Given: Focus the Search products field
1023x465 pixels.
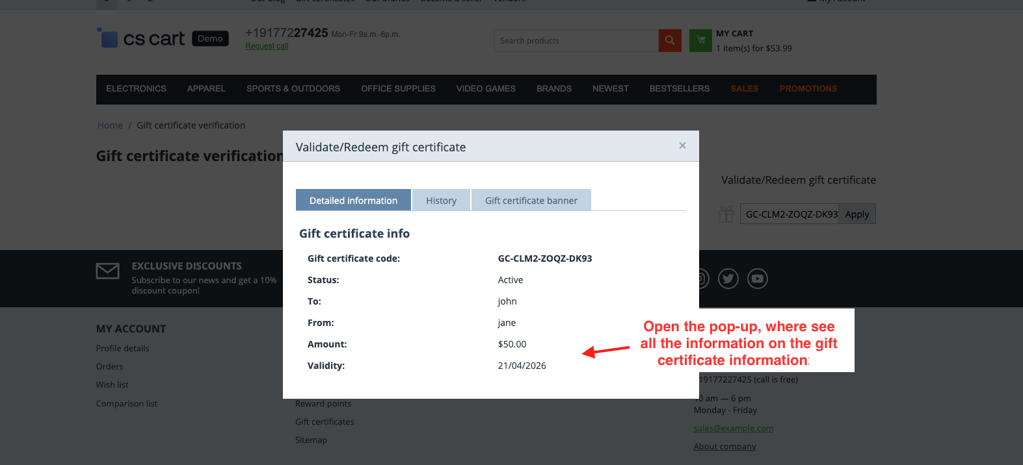Looking at the screenshot, I should 576,40.
